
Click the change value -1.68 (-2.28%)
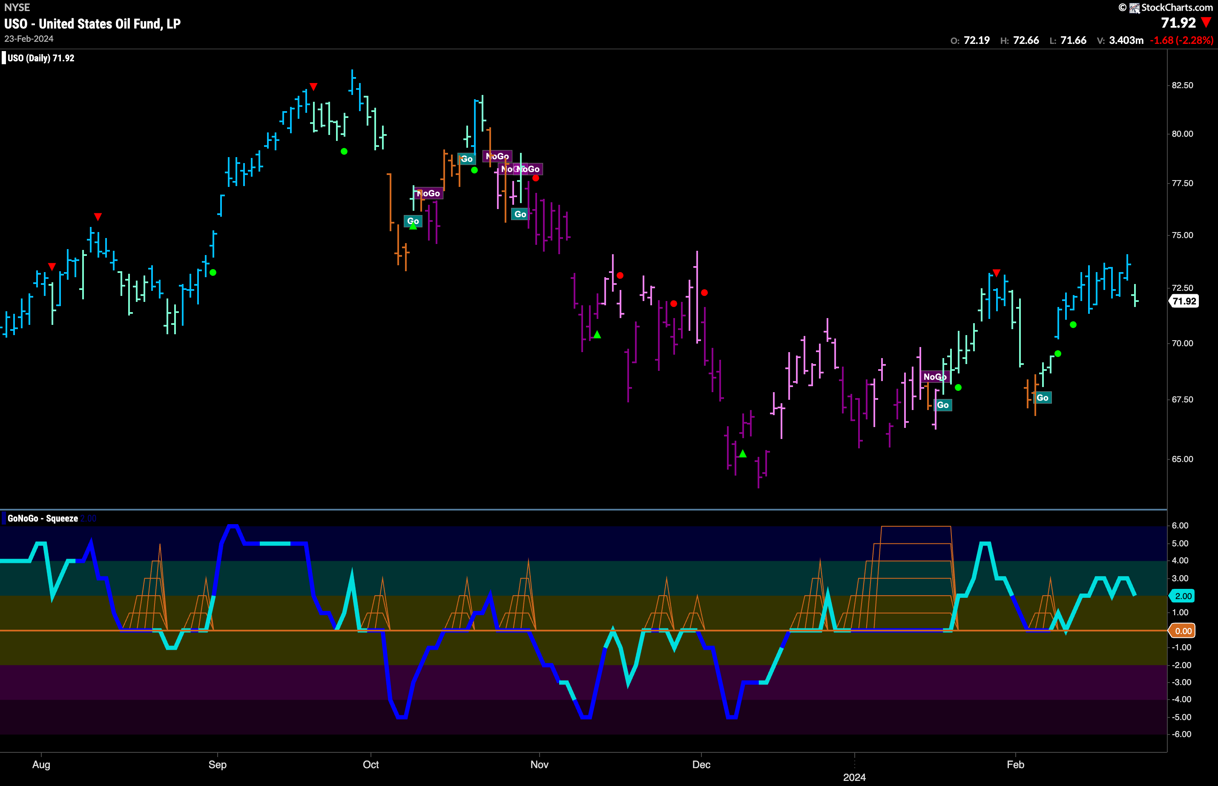point(1181,40)
